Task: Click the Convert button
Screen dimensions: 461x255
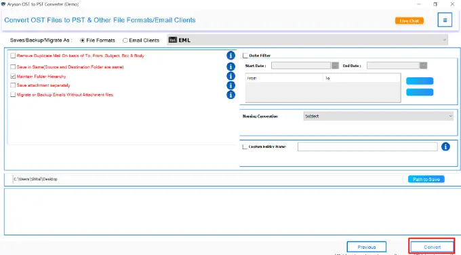Action: click(x=432, y=247)
